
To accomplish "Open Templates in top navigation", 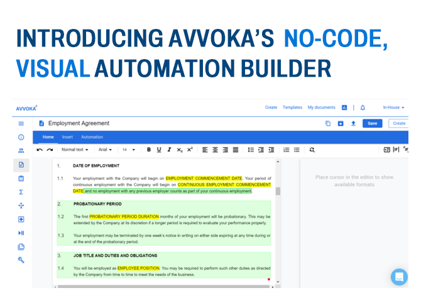I will coord(292,108).
